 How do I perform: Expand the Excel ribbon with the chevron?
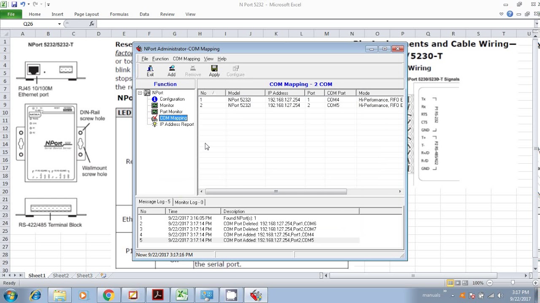pos(502,14)
